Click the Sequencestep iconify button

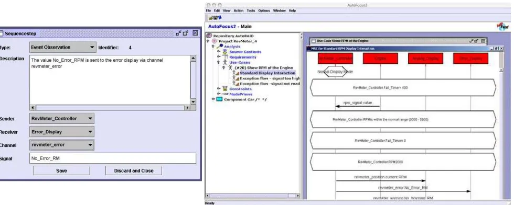click(x=178, y=33)
